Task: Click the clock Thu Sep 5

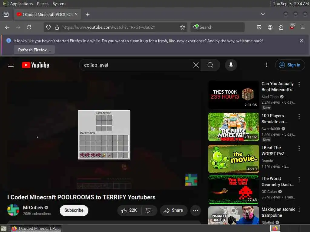Action: click(291, 4)
